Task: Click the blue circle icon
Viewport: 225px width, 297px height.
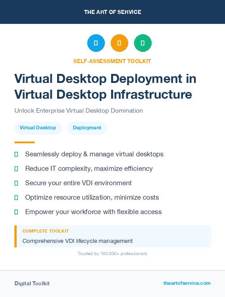Action: pos(96,43)
